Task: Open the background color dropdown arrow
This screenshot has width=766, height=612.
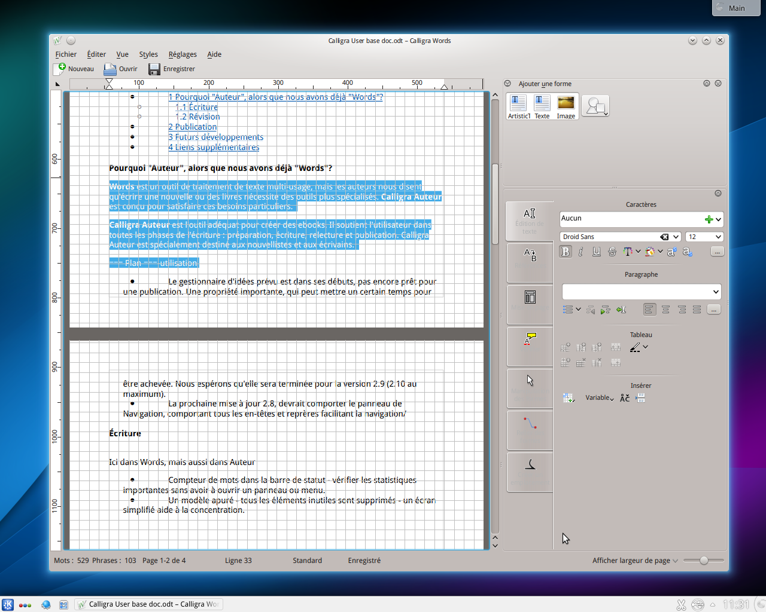Action: (660, 252)
